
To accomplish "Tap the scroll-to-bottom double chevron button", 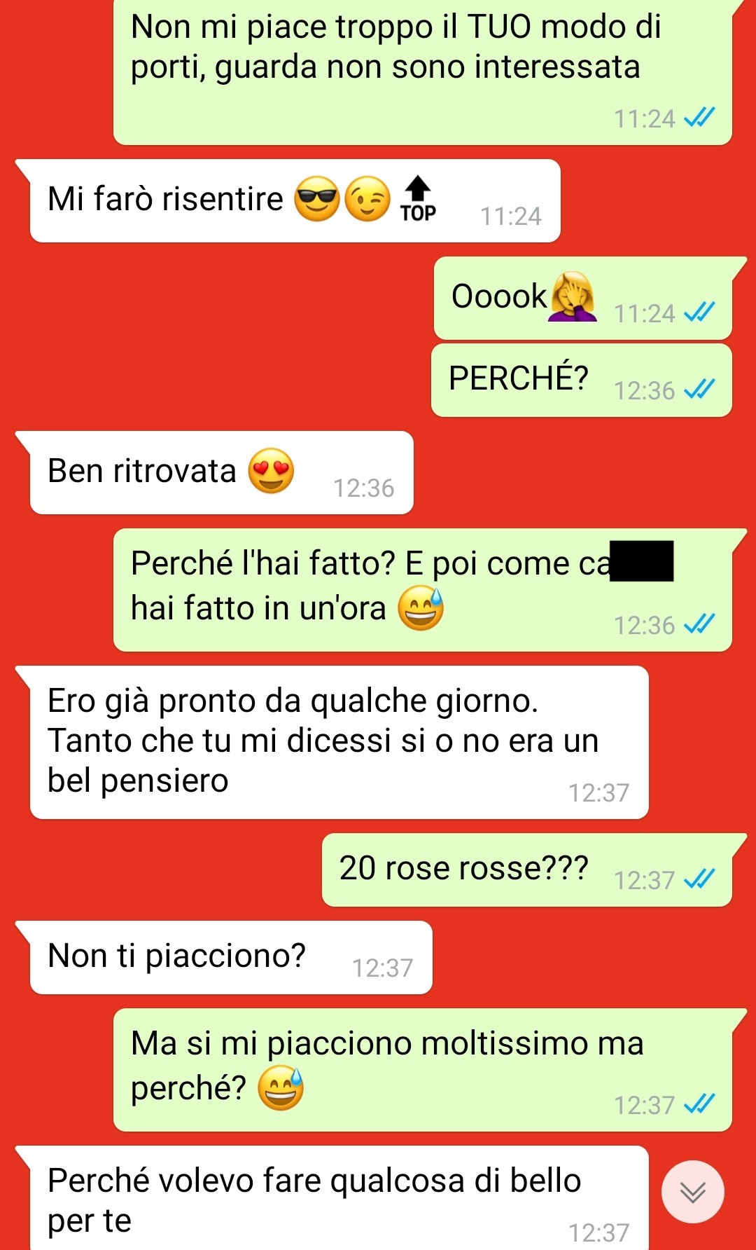I will pos(692,1192).
